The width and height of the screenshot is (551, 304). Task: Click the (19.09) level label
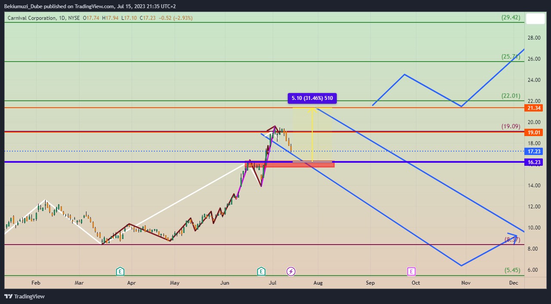pos(511,127)
